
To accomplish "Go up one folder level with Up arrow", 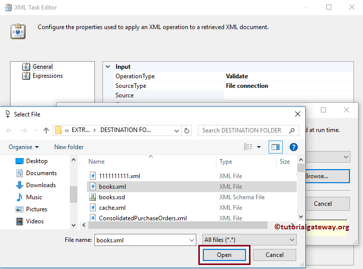I will [46, 130].
